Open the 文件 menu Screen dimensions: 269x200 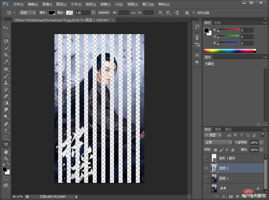tap(18, 4)
